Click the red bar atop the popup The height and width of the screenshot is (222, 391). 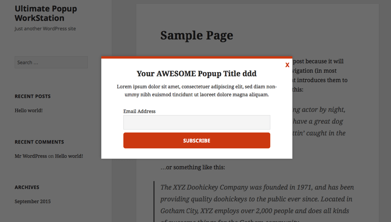tap(197, 57)
